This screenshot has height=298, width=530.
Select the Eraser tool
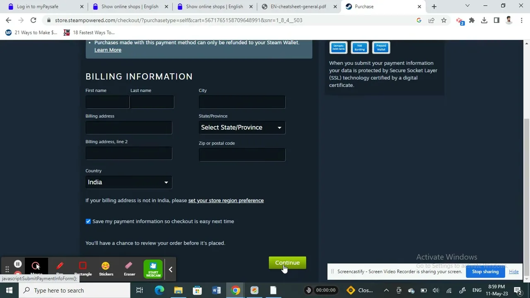click(129, 268)
